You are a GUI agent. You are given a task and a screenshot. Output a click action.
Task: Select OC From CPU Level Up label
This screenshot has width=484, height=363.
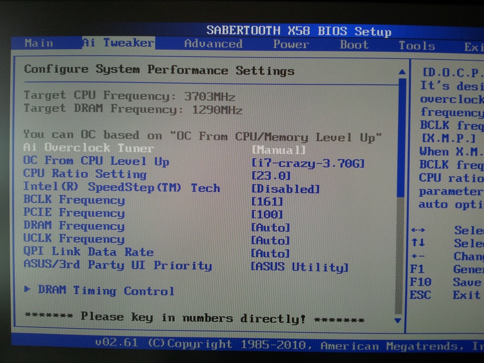(96, 161)
